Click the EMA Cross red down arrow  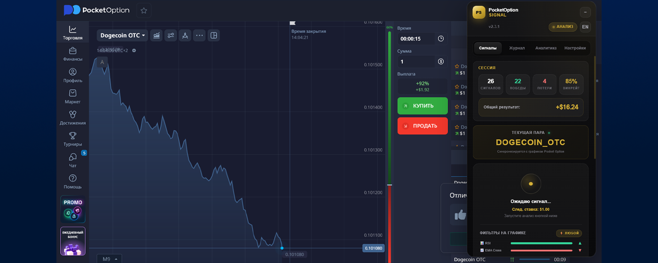[x=580, y=250]
